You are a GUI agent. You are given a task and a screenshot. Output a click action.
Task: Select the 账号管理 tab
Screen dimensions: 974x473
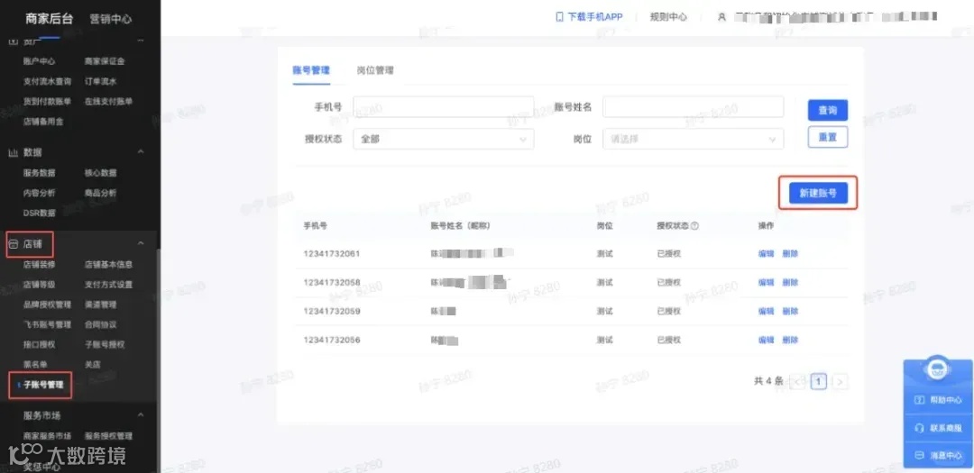click(310, 70)
